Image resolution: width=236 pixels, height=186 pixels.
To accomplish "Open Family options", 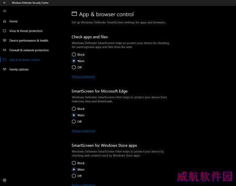I will 19,70.
